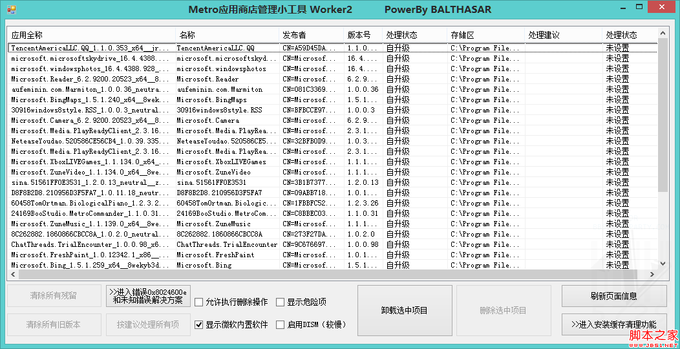Viewport: 680px width, 349px height.
Task: Select TencentAmericaLLC.QQ_1.1.0.353 row
Action: (x=332, y=48)
